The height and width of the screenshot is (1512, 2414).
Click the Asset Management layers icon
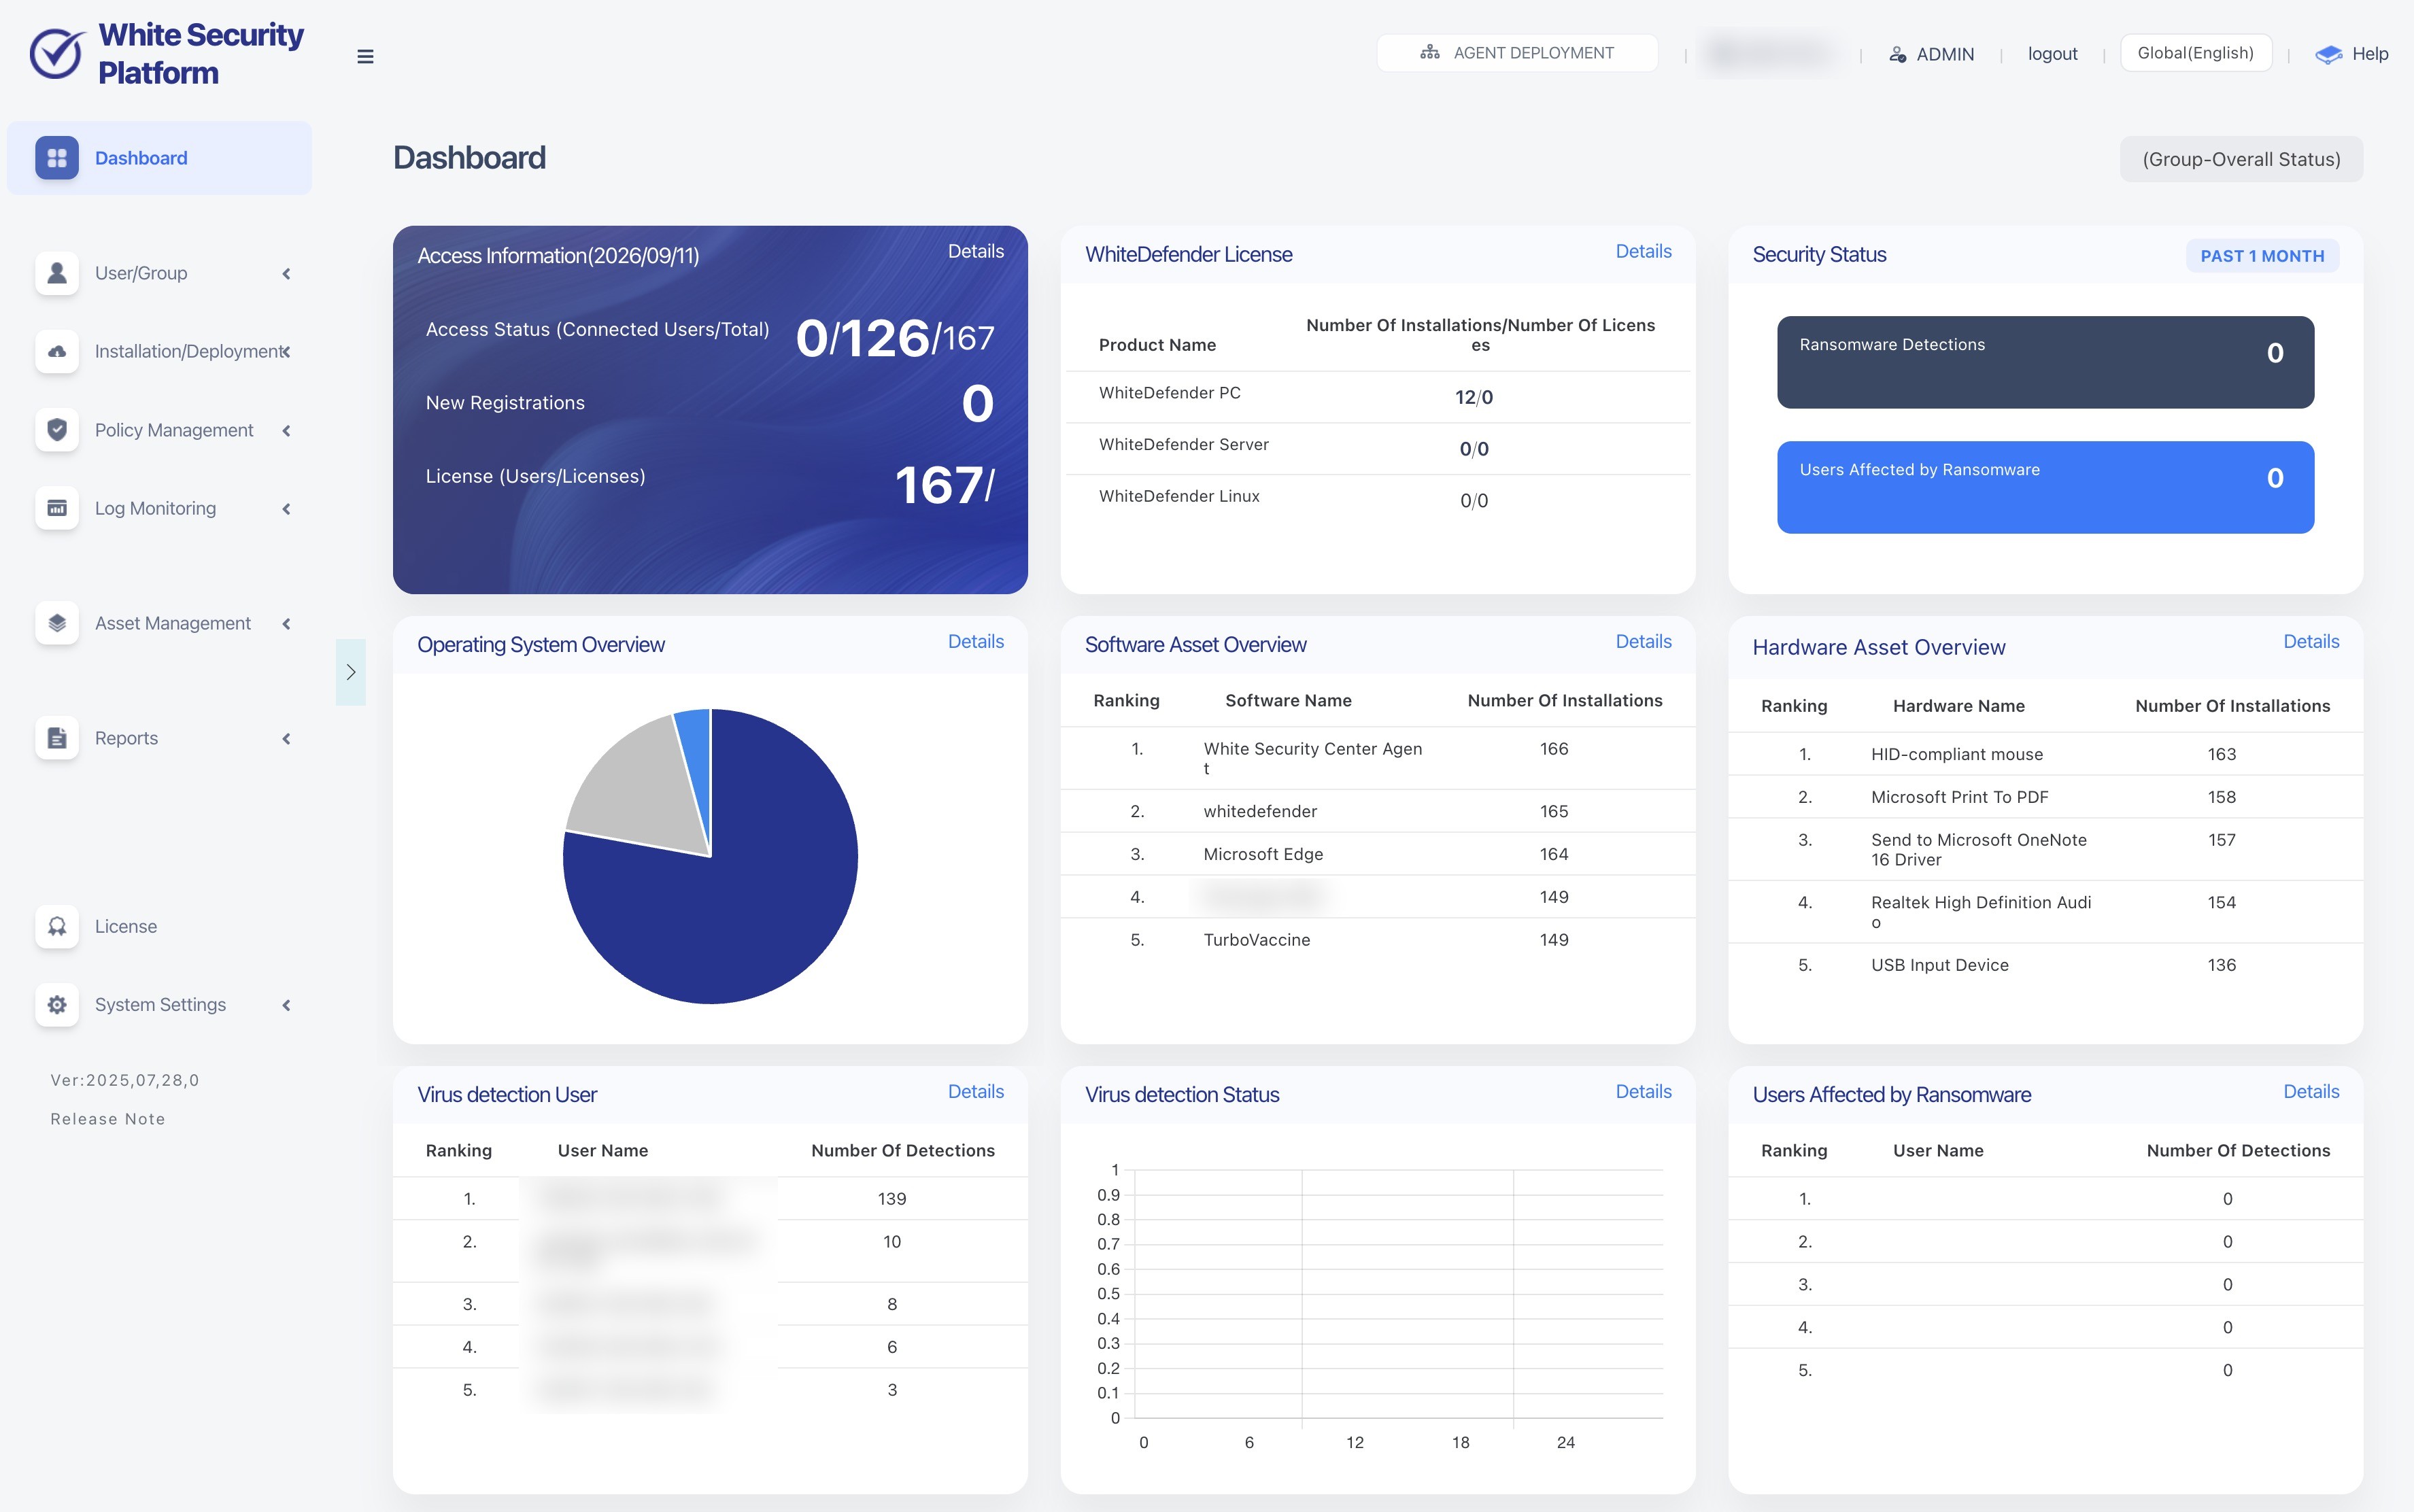coord(57,623)
